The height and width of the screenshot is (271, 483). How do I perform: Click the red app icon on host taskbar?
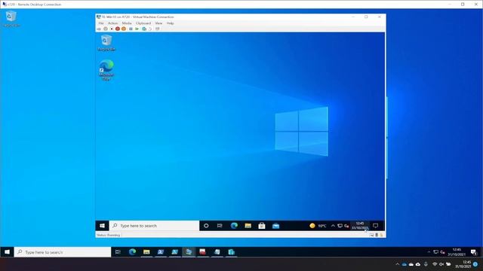coord(203,252)
